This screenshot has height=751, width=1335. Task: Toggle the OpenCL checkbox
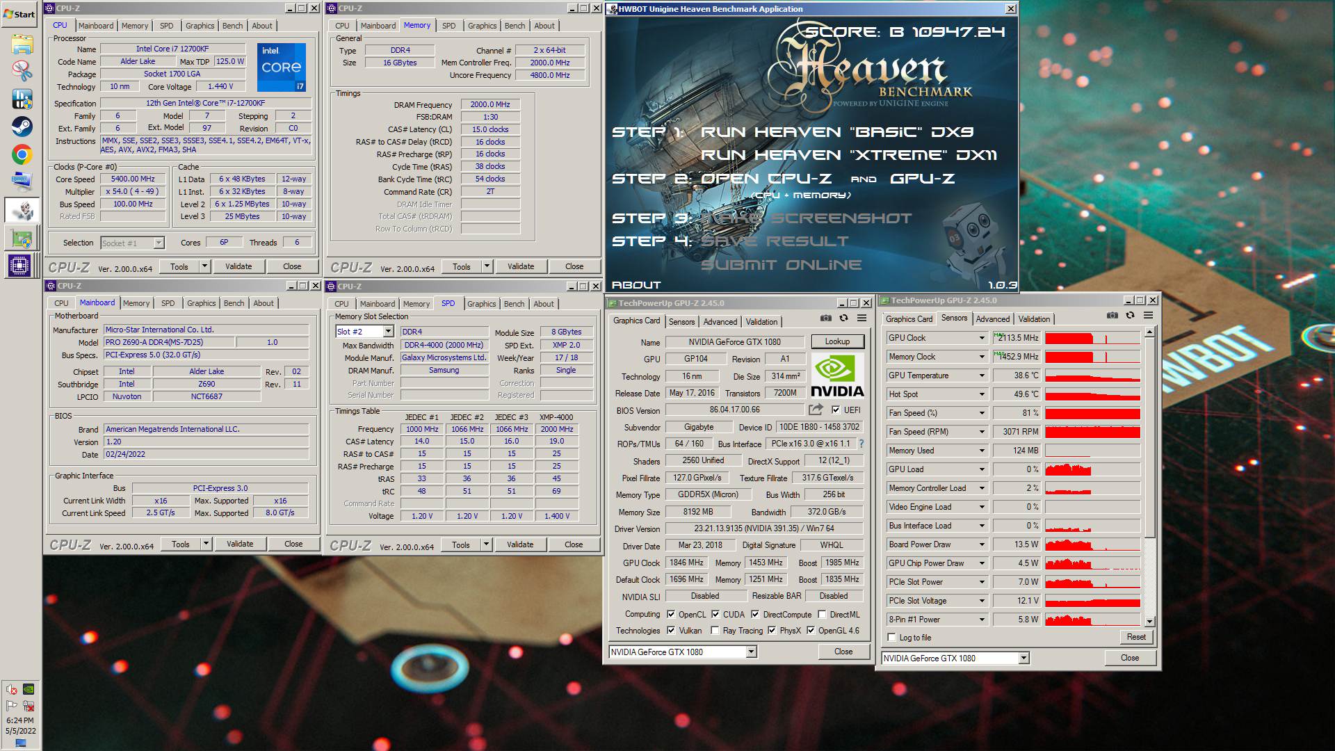671,614
